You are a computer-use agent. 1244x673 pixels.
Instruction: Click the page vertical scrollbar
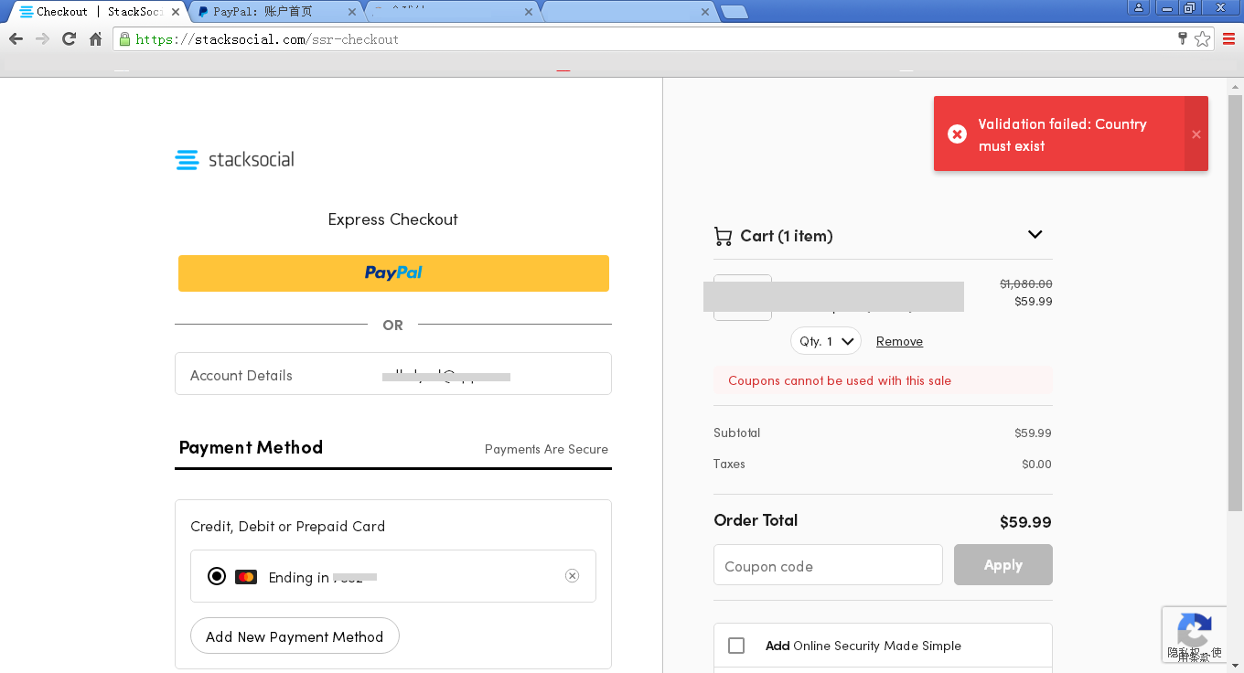tap(1235, 303)
